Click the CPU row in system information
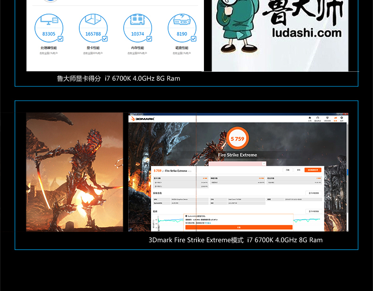 coord(237,199)
